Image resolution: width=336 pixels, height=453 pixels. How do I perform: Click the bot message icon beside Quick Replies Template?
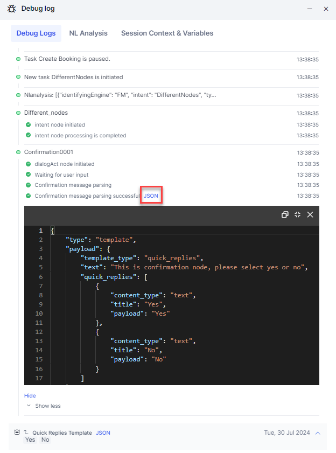17,433
